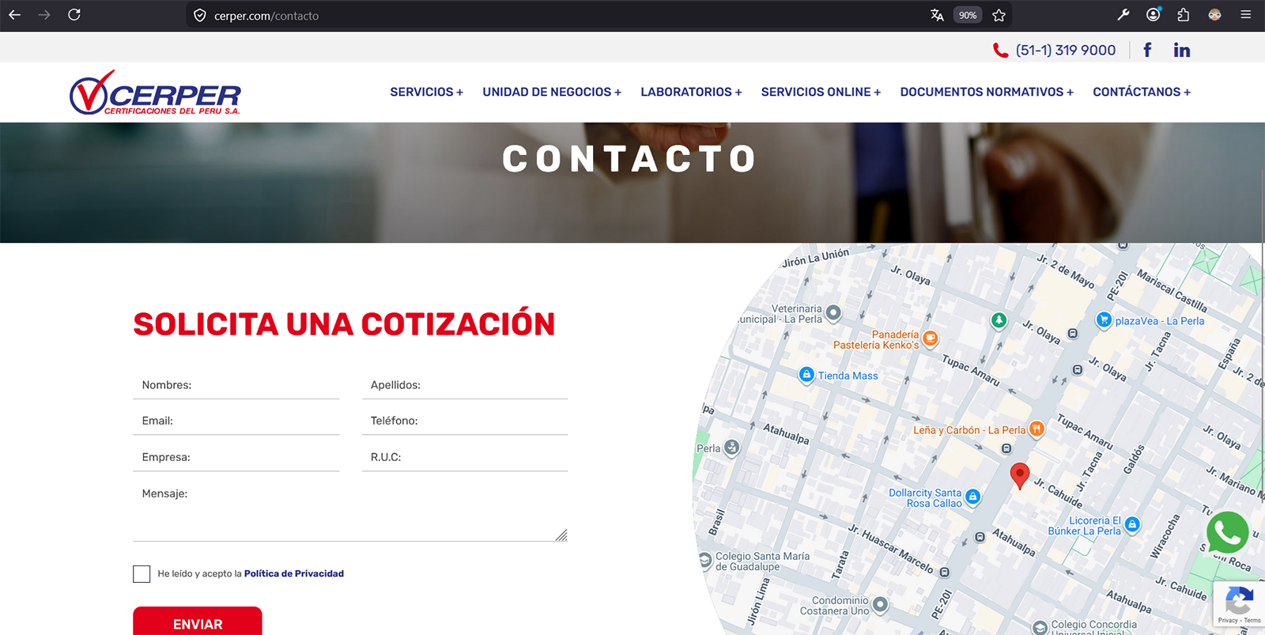
Task: Focus the R.U.C input field
Action: coord(465,457)
